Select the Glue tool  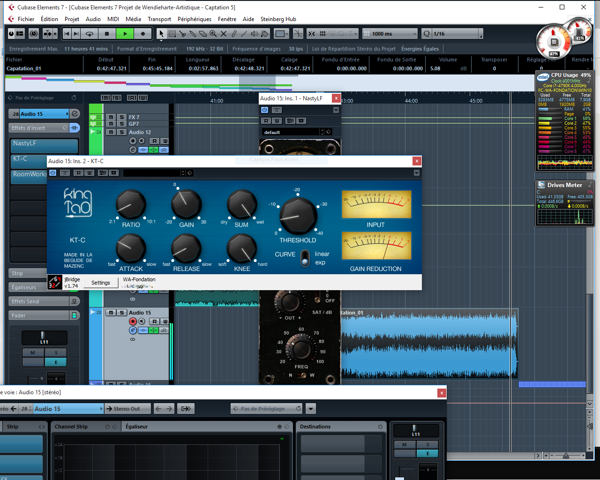(193, 34)
